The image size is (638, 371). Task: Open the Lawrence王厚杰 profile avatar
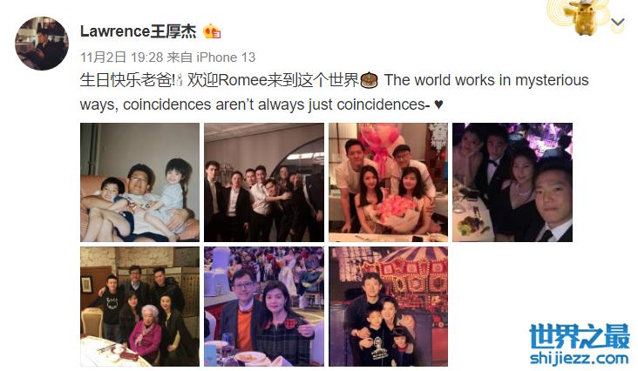(x=42, y=44)
